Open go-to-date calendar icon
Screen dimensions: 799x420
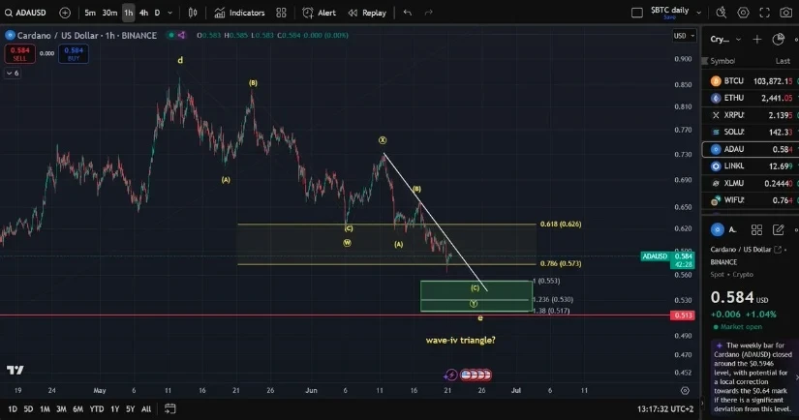pos(170,408)
